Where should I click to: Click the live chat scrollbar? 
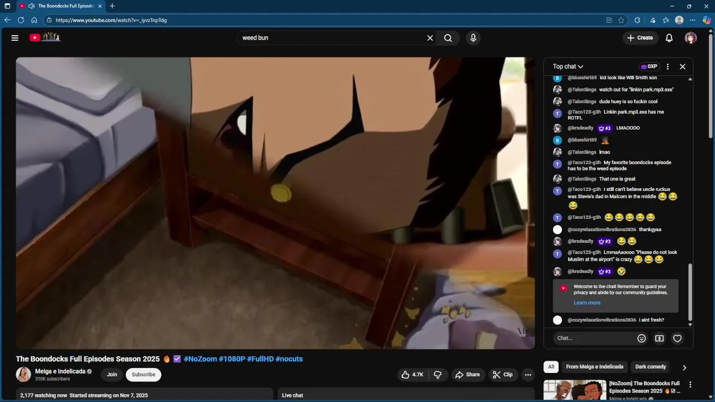point(690,292)
